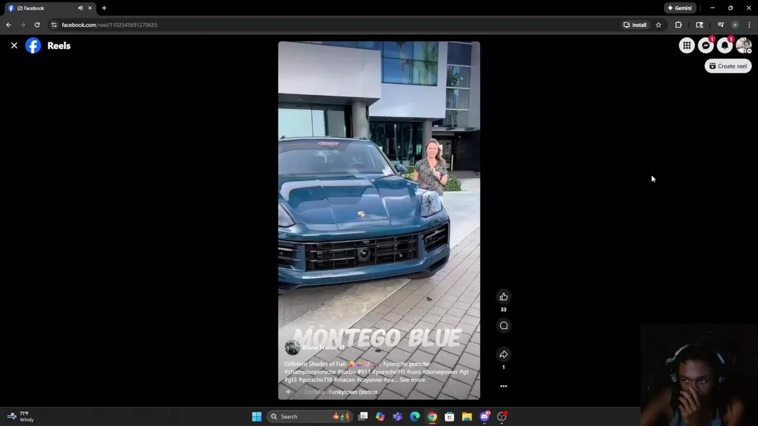Click the Create reel button
This screenshot has width=758, height=426.
pos(728,66)
